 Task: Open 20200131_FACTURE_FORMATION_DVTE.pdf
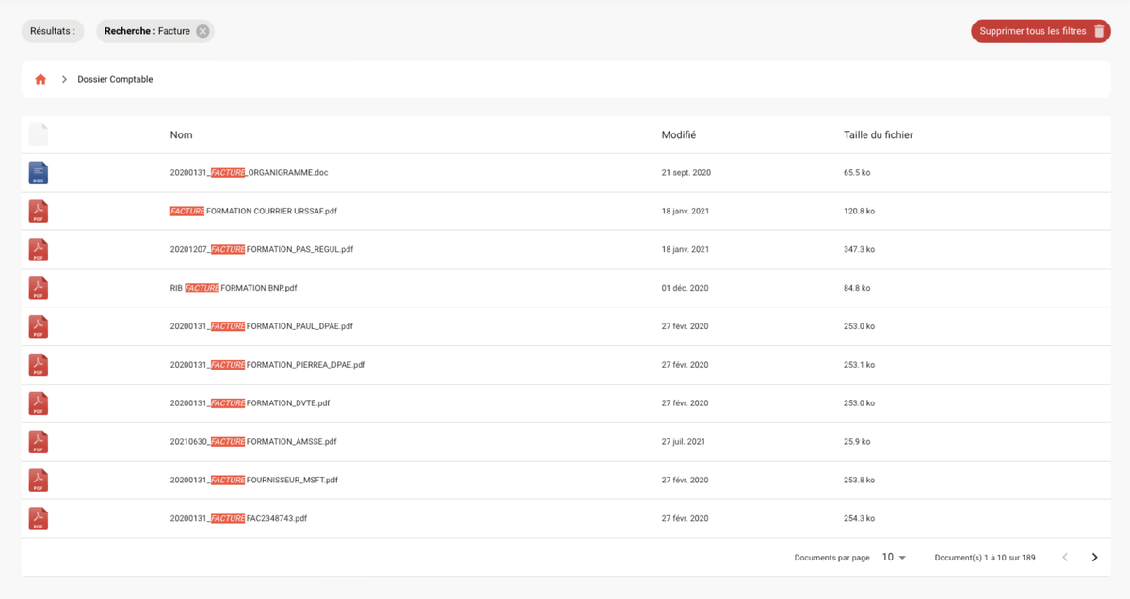coord(250,402)
